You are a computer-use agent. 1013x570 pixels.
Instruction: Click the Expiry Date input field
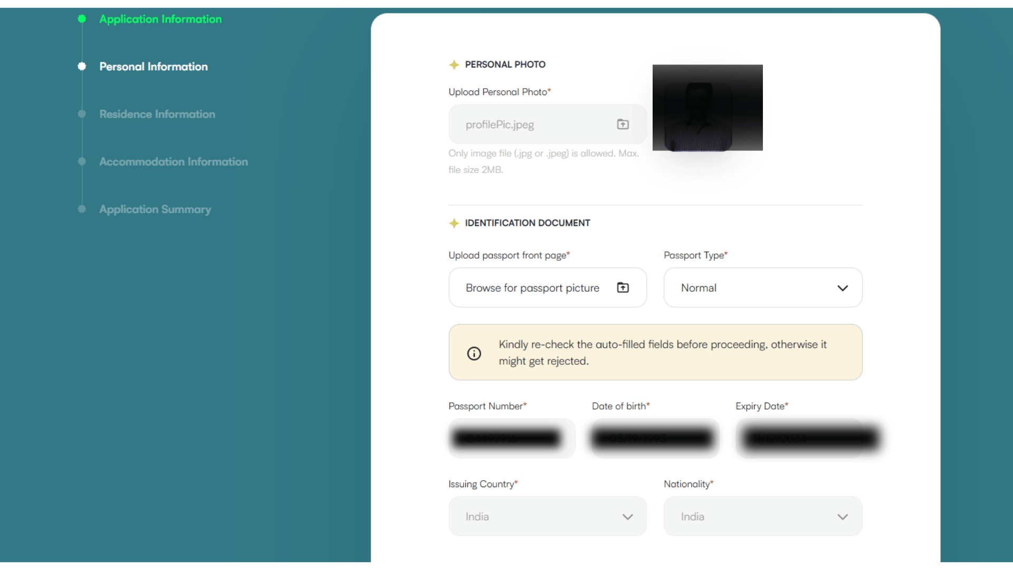(799, 438)
